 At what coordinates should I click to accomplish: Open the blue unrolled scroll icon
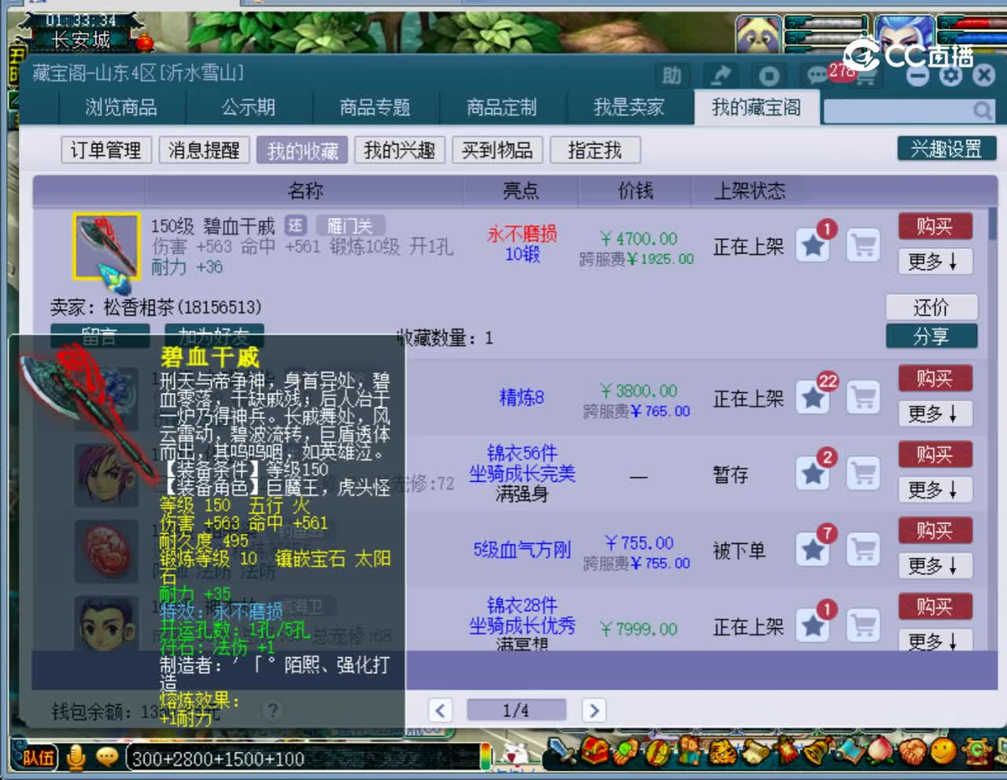pyautogui.click(x=849, y=751)
